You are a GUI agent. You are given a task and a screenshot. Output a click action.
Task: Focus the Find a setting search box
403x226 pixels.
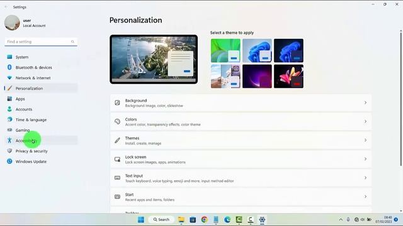[41, 41]
